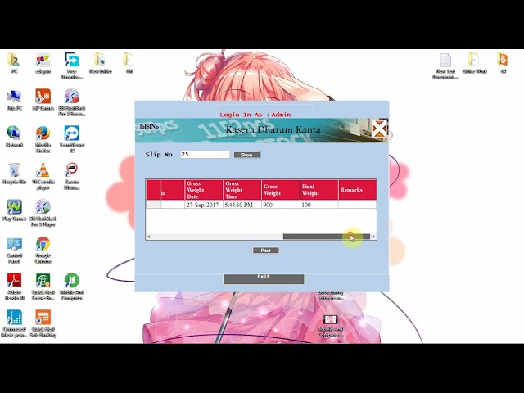Launch TeamViewer from desktop
This screenshot has width=524, height=393.
point(71,139)
